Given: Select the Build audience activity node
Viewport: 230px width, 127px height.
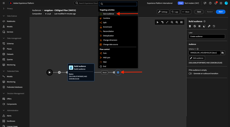Looking at the screenshot, I should click(x=81, y=72).
